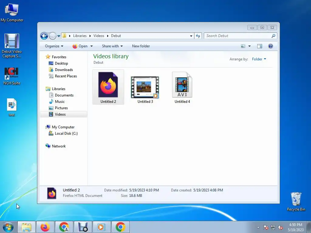Click the Explorer Back navigation arrow
The width and height of the screenshot is (311, 233).
click(44, 36)
